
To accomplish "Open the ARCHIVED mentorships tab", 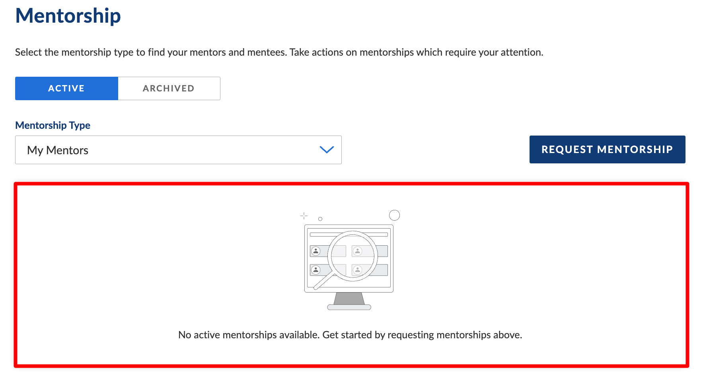I will 169,88.
